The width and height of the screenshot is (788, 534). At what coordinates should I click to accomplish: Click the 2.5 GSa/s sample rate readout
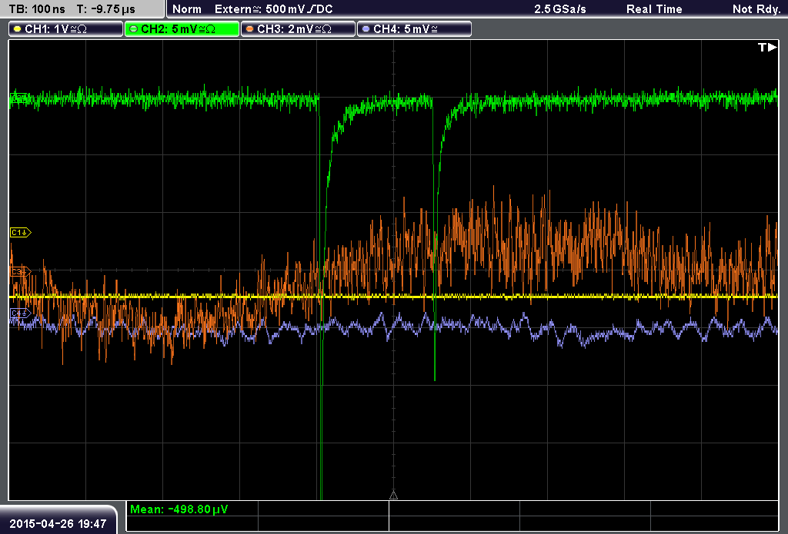[x=560, y=9]
